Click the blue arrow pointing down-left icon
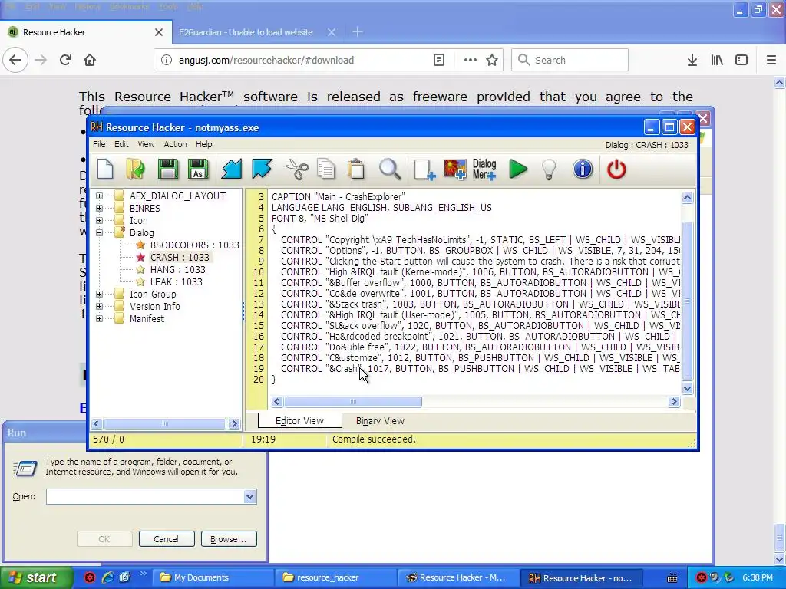 coord(232,169)
